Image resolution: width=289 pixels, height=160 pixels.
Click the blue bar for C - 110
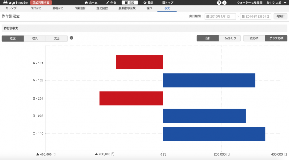pos(214,134)
